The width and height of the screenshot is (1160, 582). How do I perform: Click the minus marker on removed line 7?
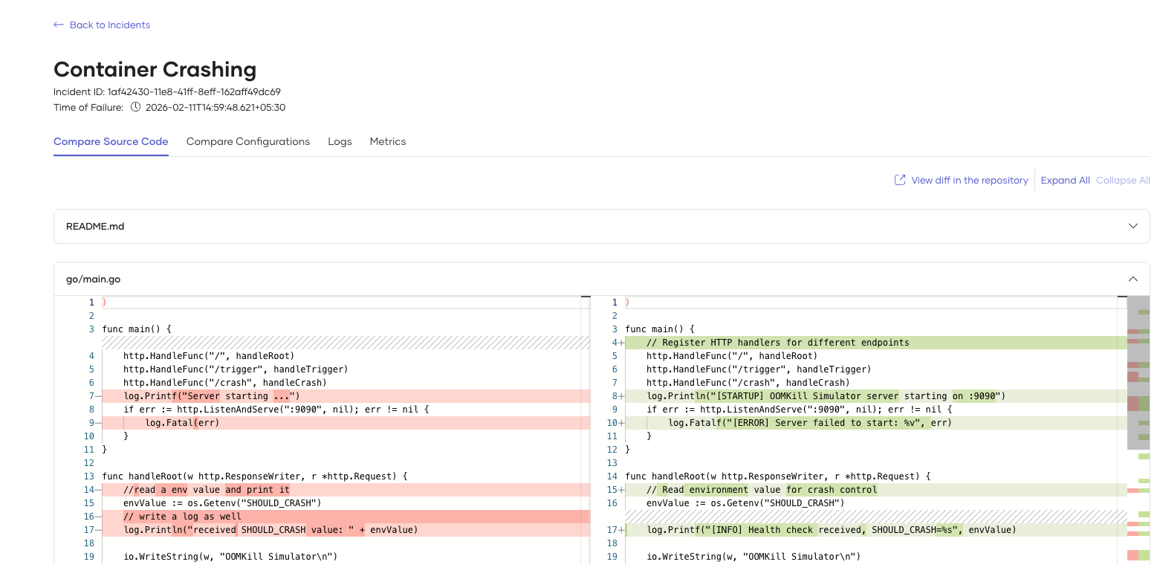(98, 396)
